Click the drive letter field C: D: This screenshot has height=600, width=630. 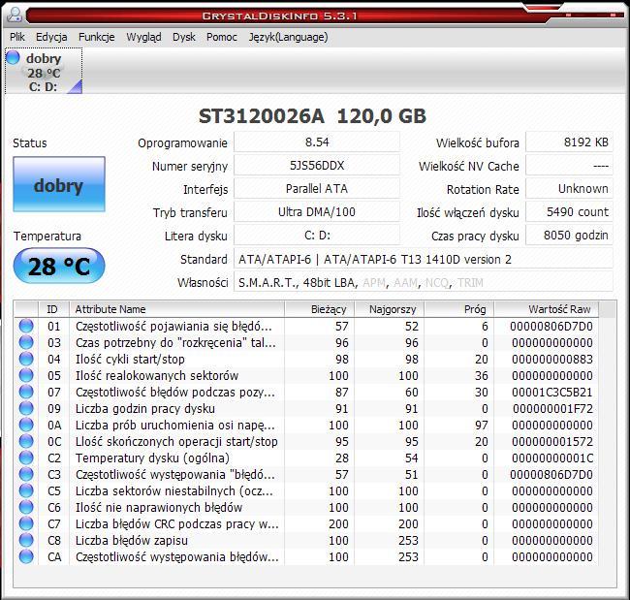click(x=317, y=236)
